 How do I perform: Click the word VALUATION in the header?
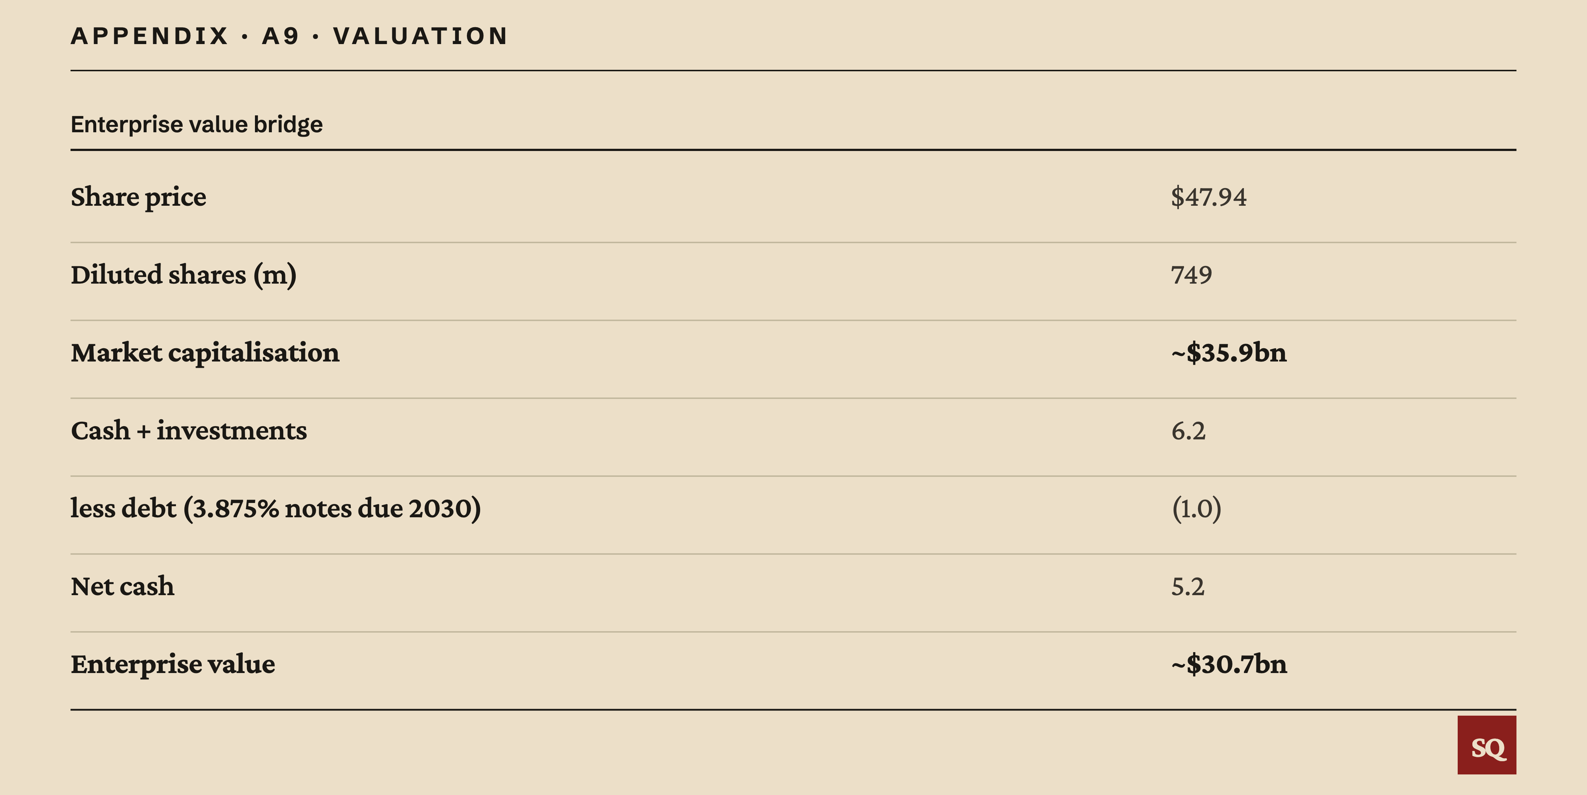tap(421, 36)
